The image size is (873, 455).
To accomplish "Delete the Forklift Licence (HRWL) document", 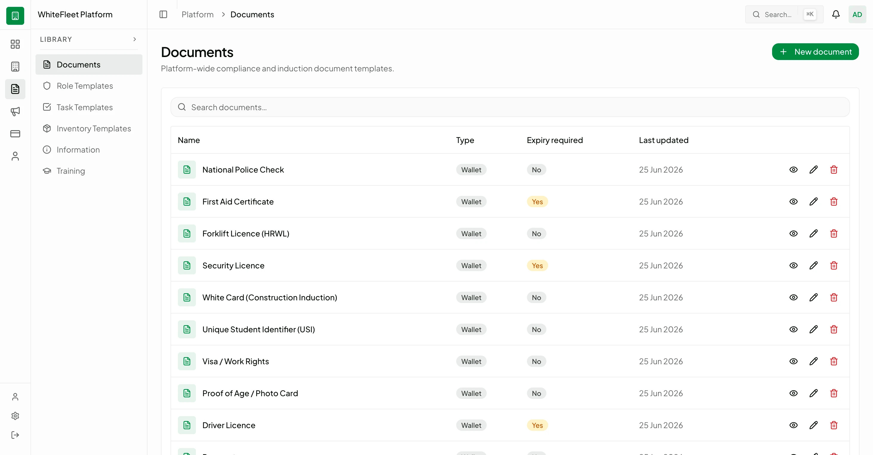I will 834,233.
